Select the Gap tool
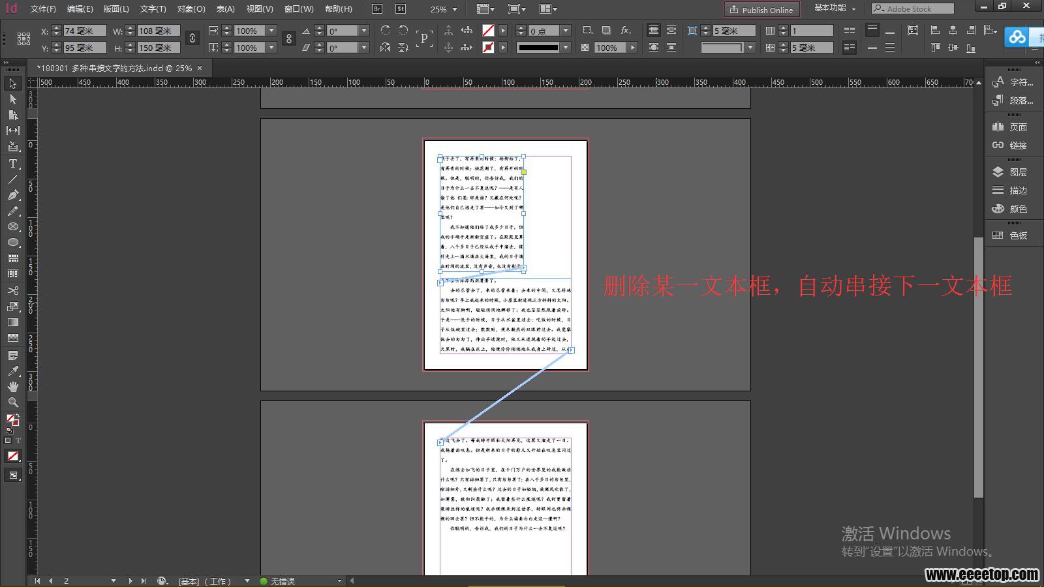1044x587 pixels. point(12,130)
